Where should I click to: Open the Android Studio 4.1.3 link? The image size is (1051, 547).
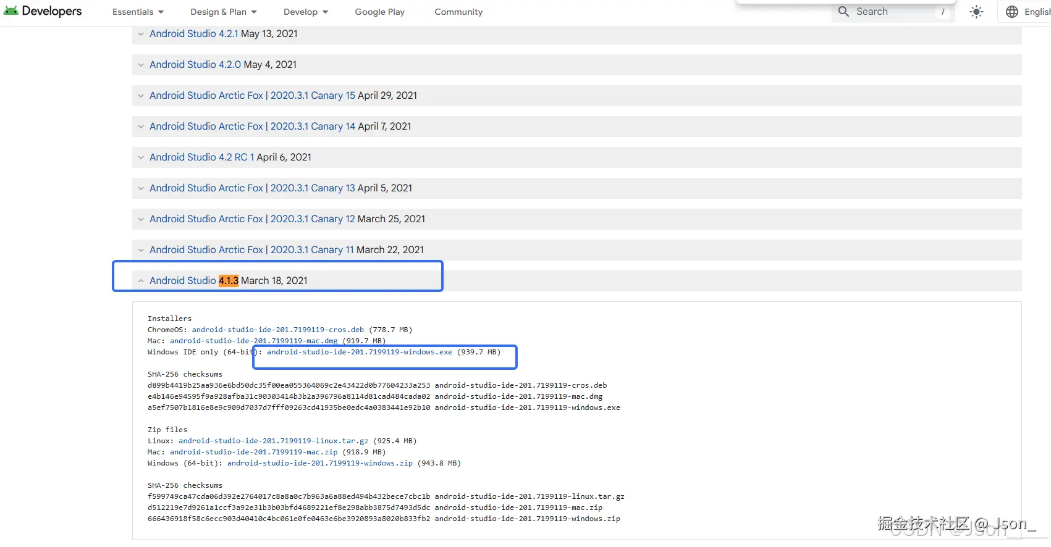point(194,280)
